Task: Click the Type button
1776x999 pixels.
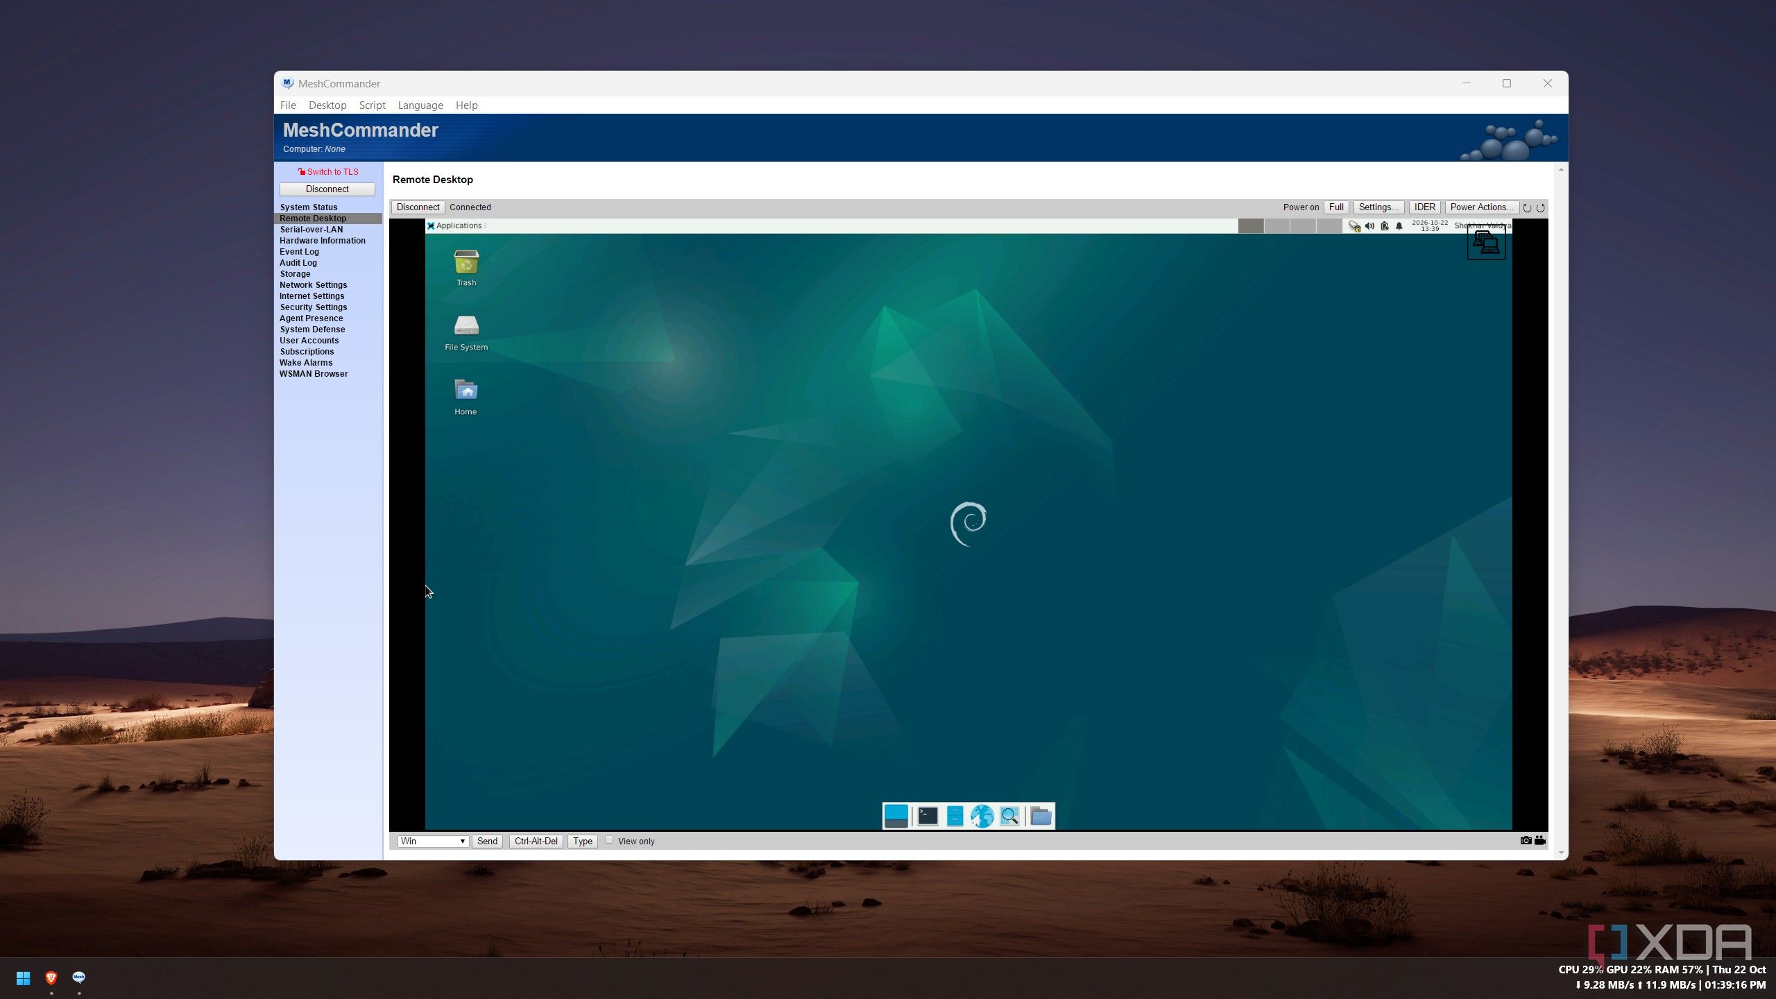Action: (583, 841)
